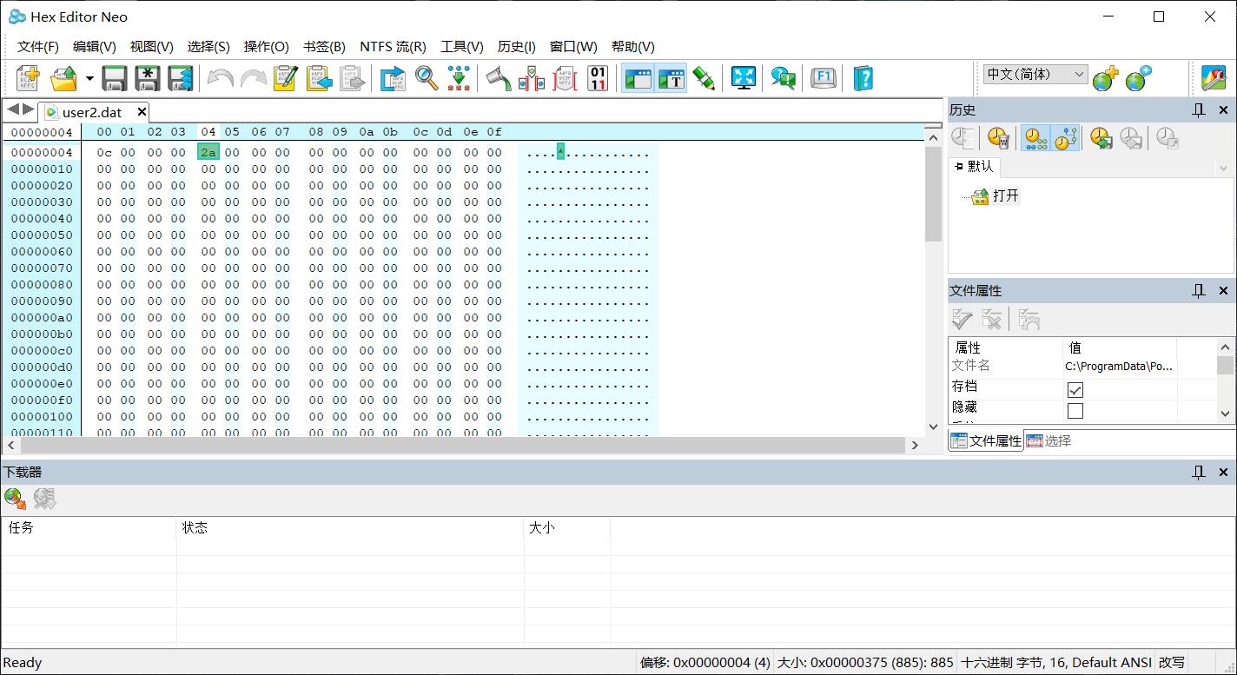Click the chat bubbles support icon

(x=784, y=78)
